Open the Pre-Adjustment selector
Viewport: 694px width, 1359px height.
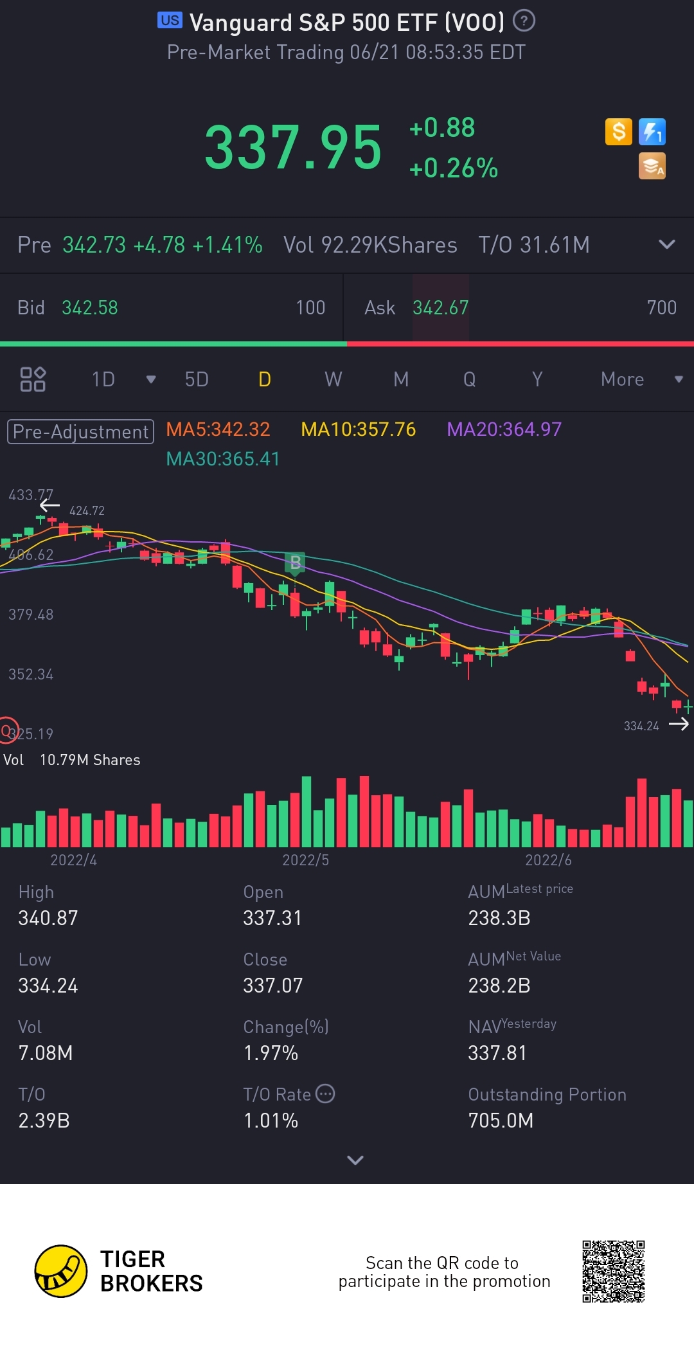coord(80,431)
